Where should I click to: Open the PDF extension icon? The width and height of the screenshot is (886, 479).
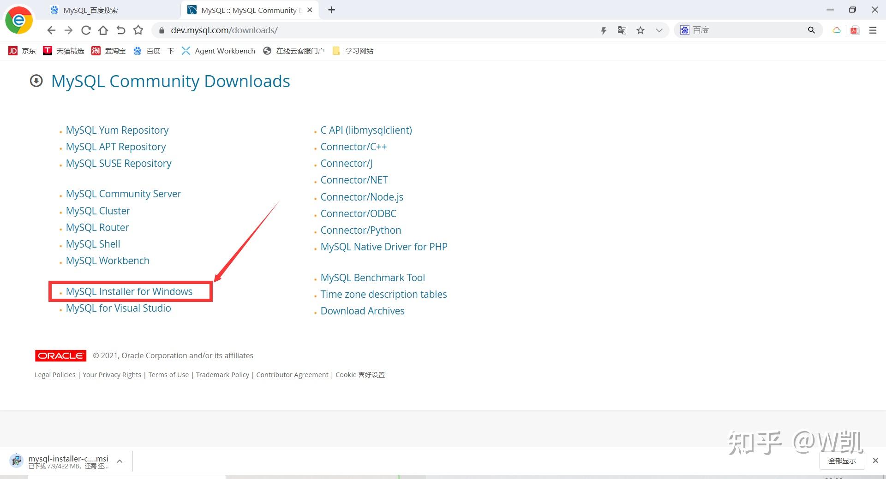pyautogui.click(x=855, y=30)
